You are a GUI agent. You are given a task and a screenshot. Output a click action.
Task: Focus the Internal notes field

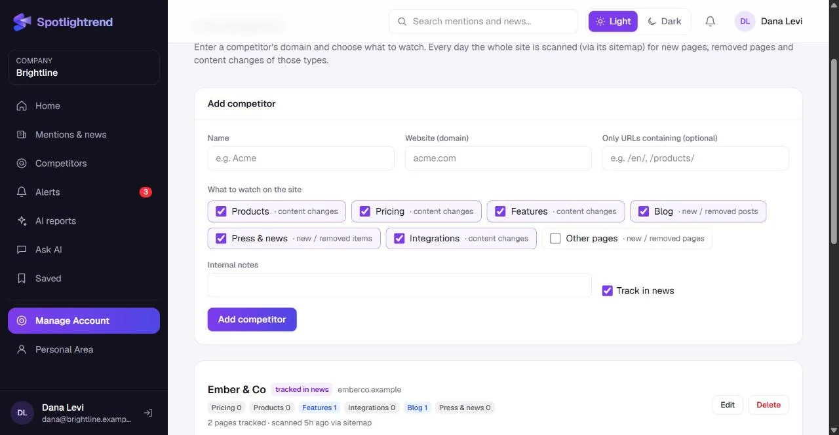tap(400, 285)
